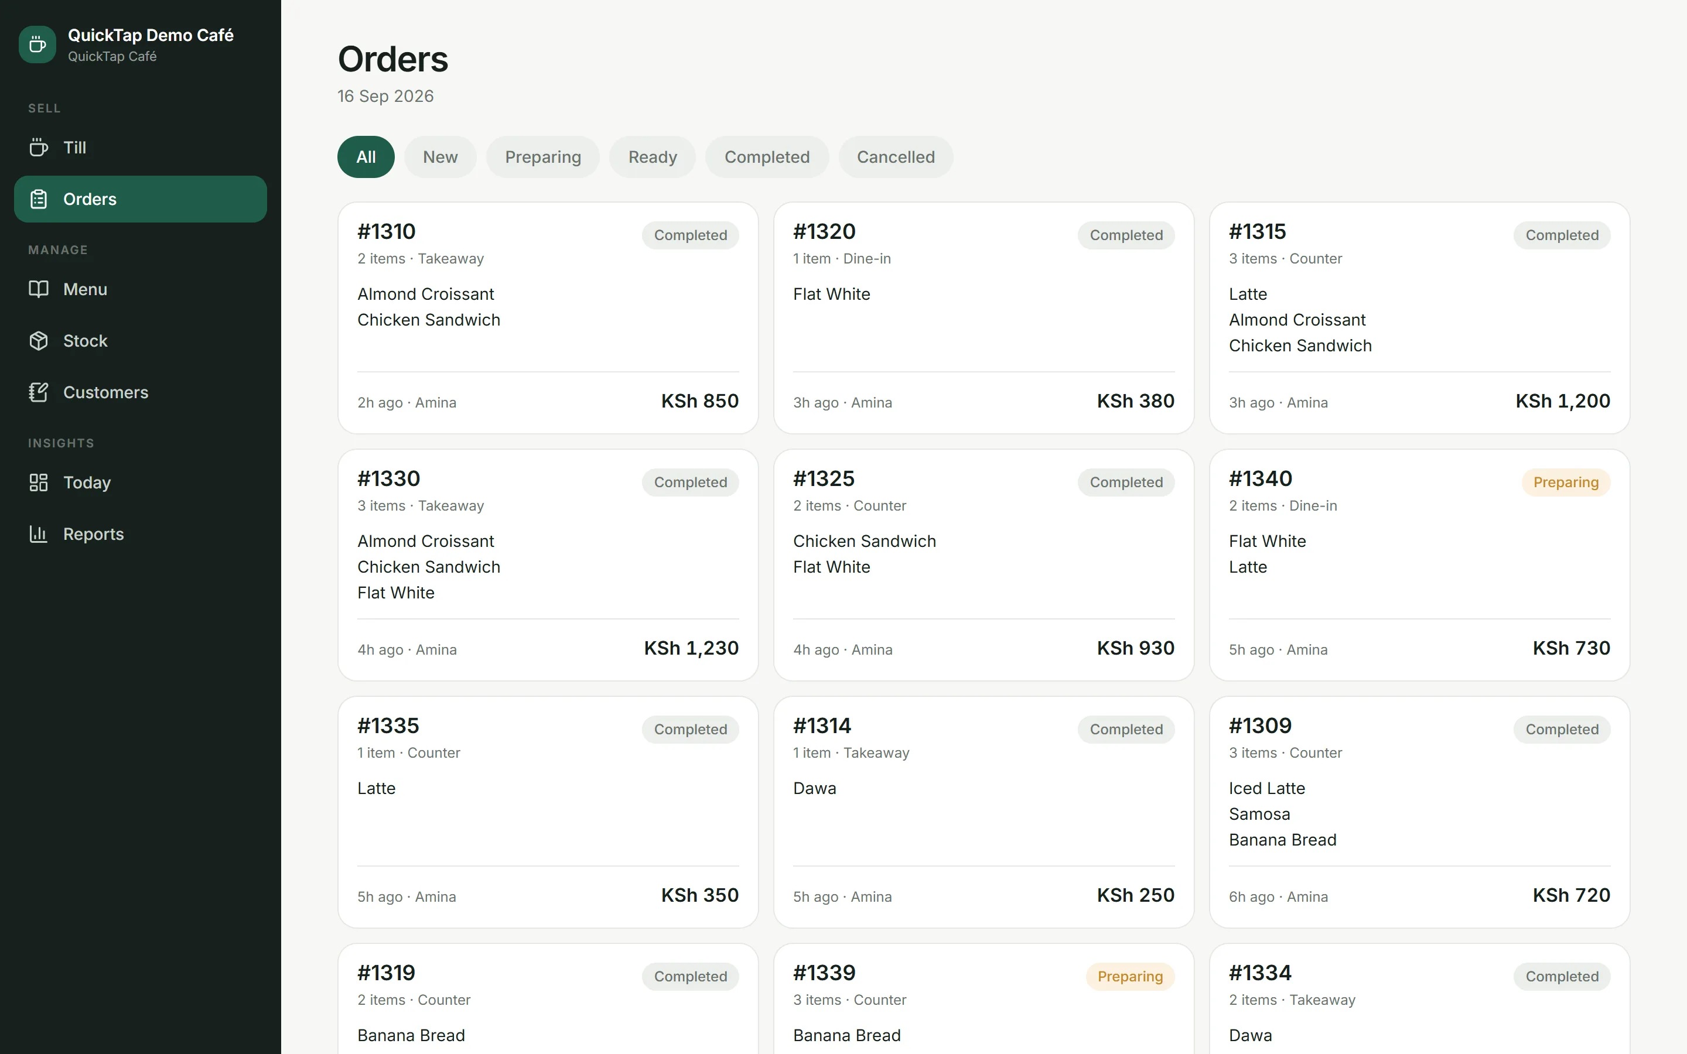Open Stock in the sidebar

[140, 341]
